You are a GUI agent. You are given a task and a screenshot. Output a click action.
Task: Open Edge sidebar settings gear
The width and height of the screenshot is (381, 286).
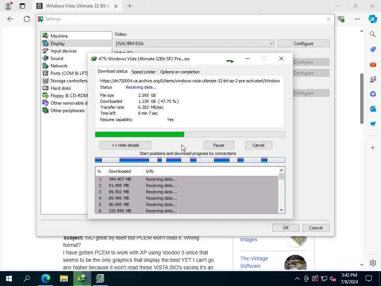373,263
